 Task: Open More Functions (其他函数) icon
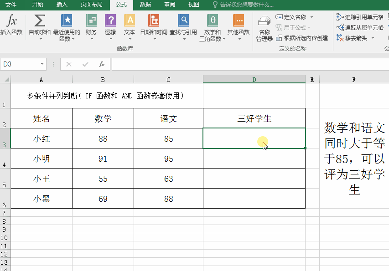coord(239,20)
